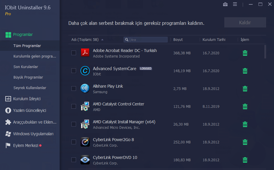This screenshot has width=274, height=170.
Task: Open Yazılım Güncelleyici section
Action: coord(30,110)
